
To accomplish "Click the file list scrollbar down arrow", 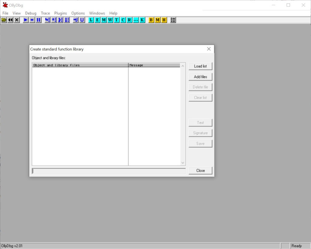I will tap(183, 163).
